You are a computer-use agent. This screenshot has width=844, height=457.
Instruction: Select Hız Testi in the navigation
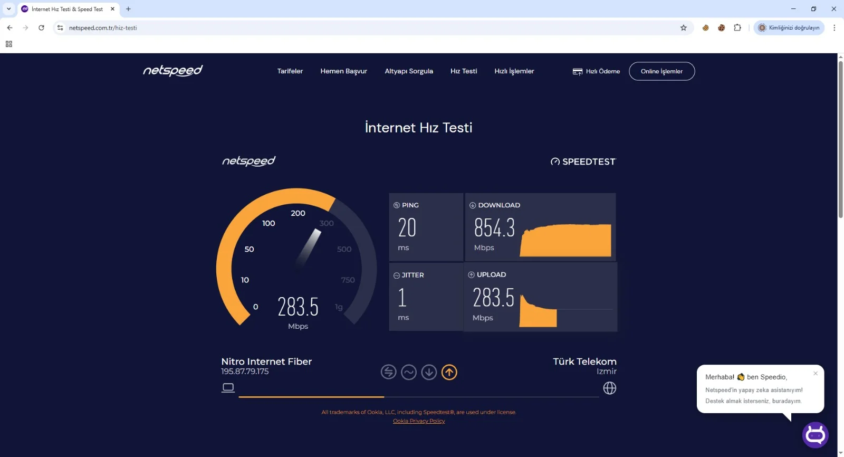464,71
